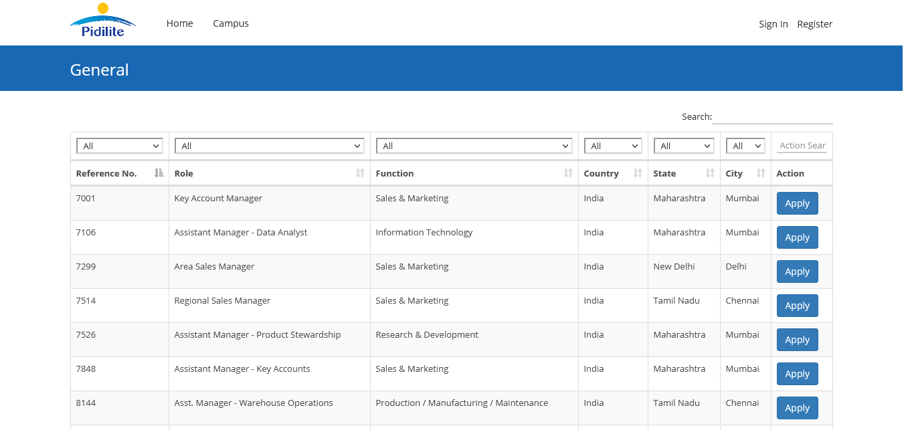Image resolution: width=914 pixels, height=430 pixels.
Task: Sort table by Country sort icon
Action: point(638,173)
